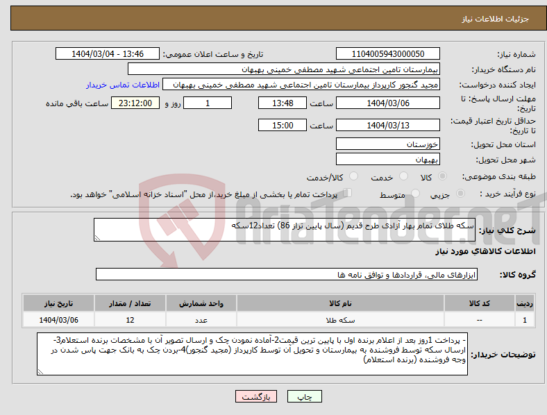Toggle the اسناد خزانه اسلامی payment checkbox
Viewport: 547px width, 415px height.
[348, 192]
